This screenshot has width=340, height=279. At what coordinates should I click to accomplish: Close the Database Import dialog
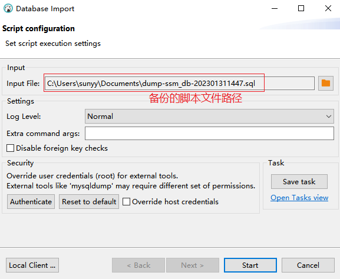coord(328,9)
